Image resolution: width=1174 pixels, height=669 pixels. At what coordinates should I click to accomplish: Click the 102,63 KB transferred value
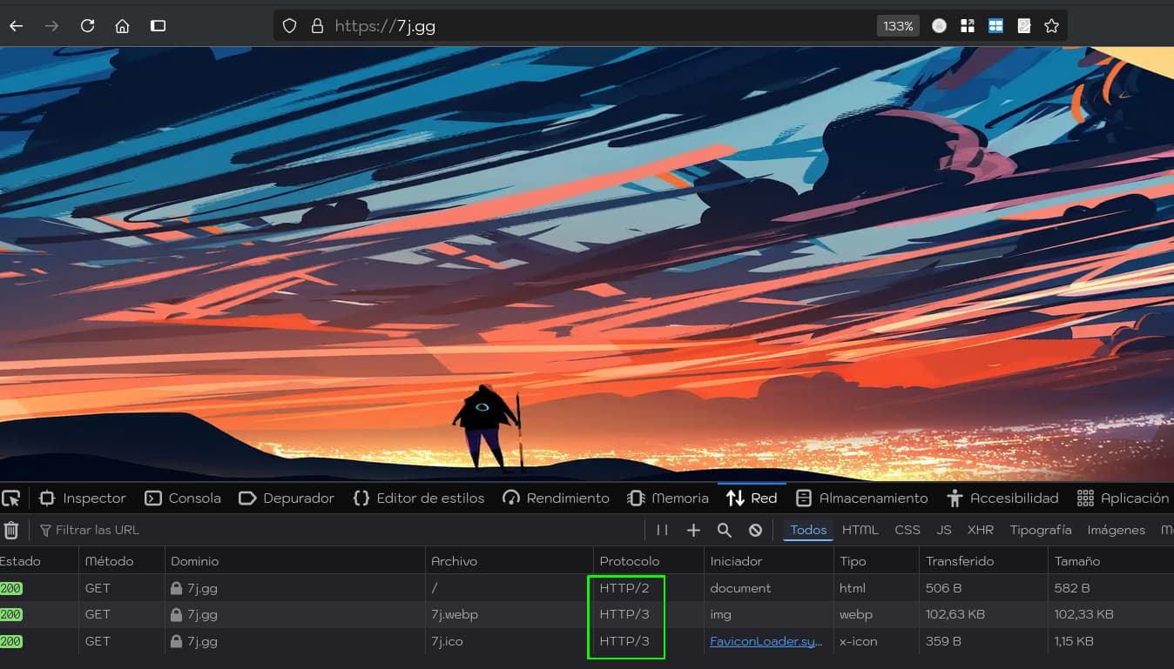pos(955,614)
